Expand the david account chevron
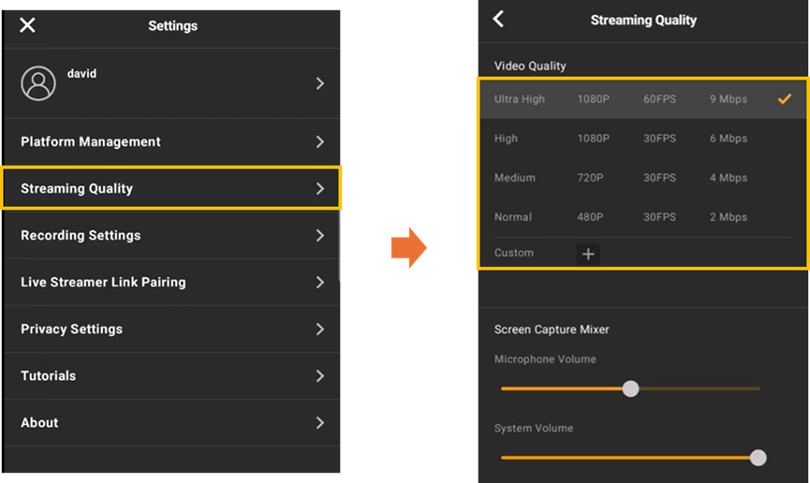810x483 pixels. (x=319, y=83)
